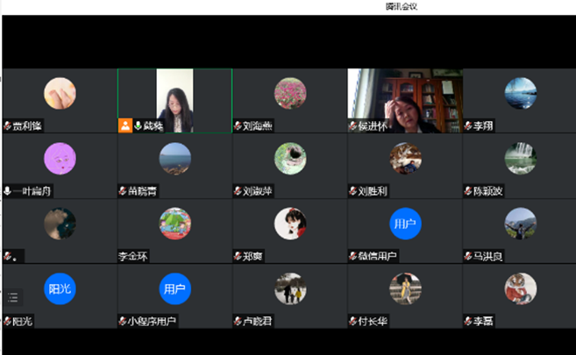
Task: Click muted mic icon beside 马洪良
Action: (468, 257)
